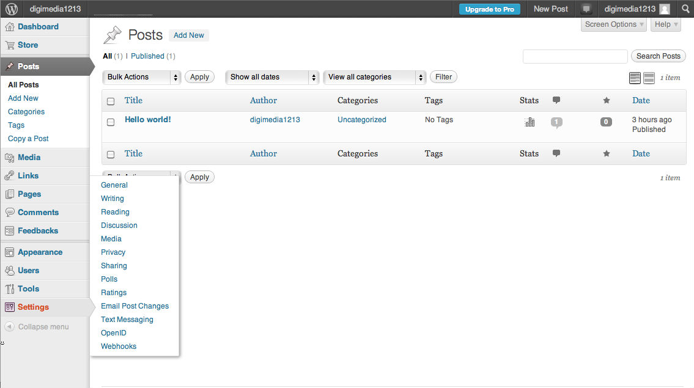Image resolution: width=694 pixels, height=388 pixels.
Task: Click the Media icon in sidebar
Action: 10,158
